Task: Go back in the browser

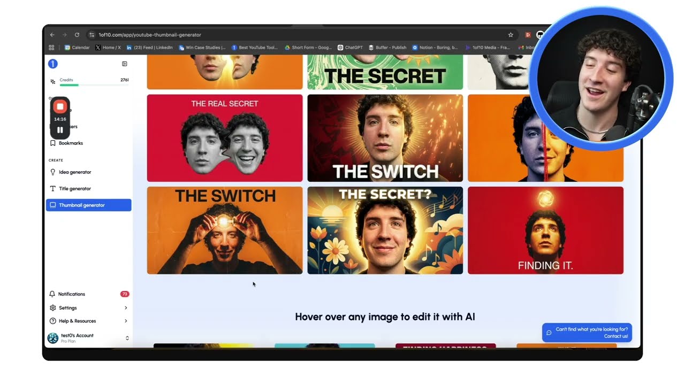Action: [52, 35]
